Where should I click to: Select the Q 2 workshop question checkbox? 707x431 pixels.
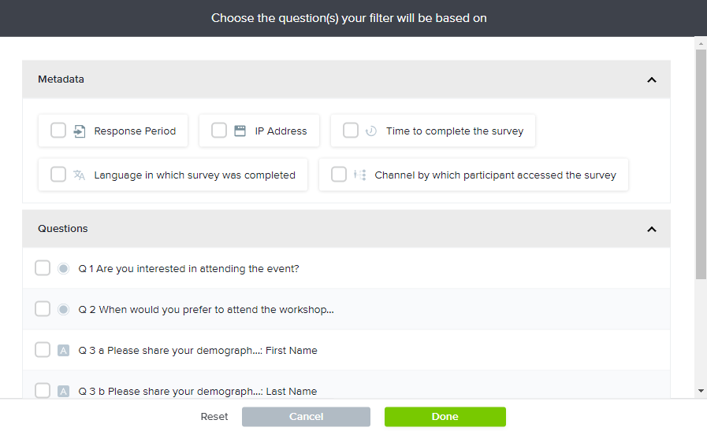point(43,310)
